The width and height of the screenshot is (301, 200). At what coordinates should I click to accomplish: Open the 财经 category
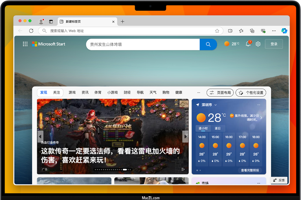pos(127,92)
